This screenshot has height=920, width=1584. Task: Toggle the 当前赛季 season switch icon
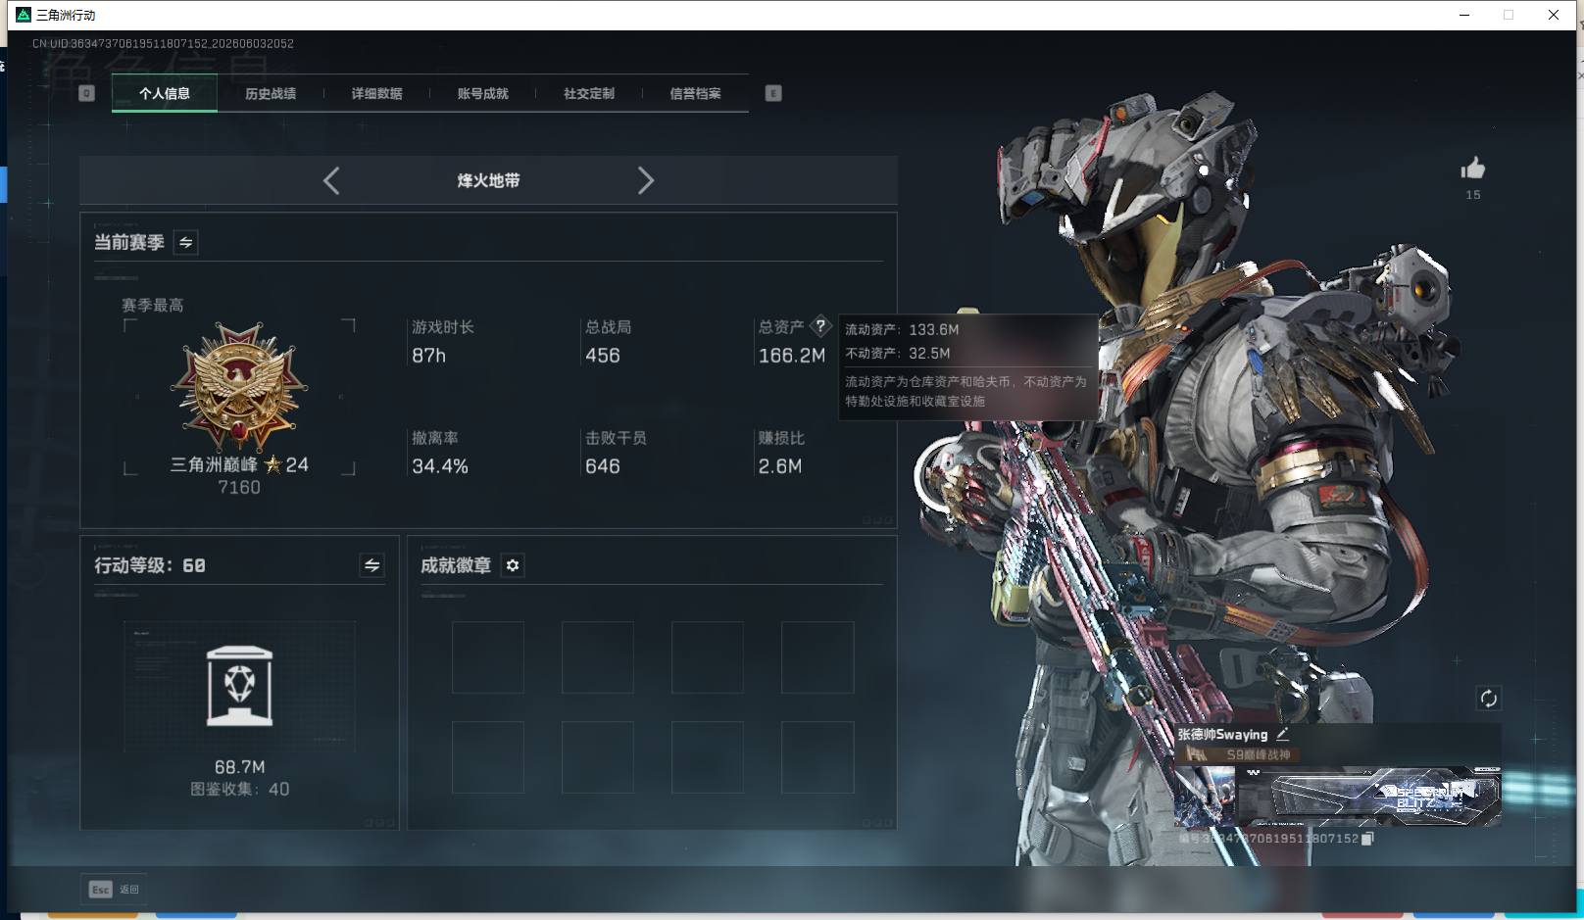(x=185, y=242)
